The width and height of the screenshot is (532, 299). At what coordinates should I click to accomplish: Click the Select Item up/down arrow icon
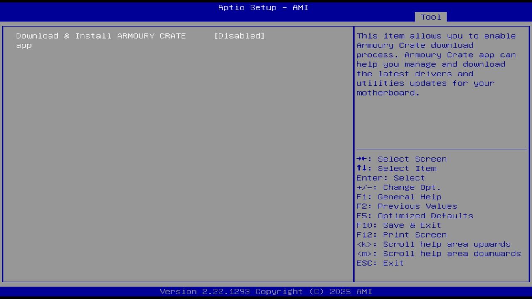pos(362,168)
